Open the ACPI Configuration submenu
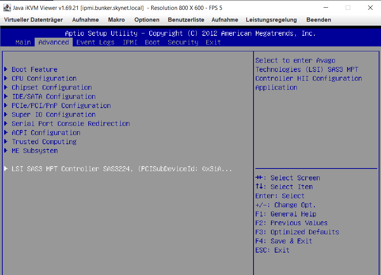This screenshot has height=275, width=381. [46, 132]
